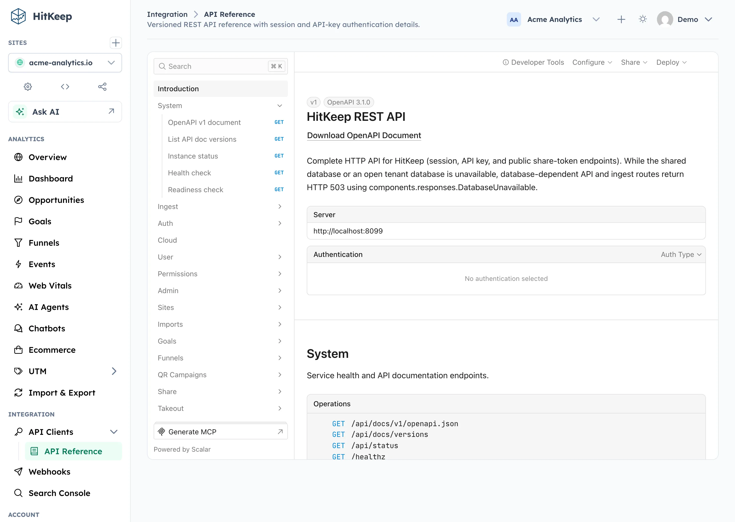Screen dimensions: 735x522
Task: Click the GET /api/status operation
Action: point(365,446)
